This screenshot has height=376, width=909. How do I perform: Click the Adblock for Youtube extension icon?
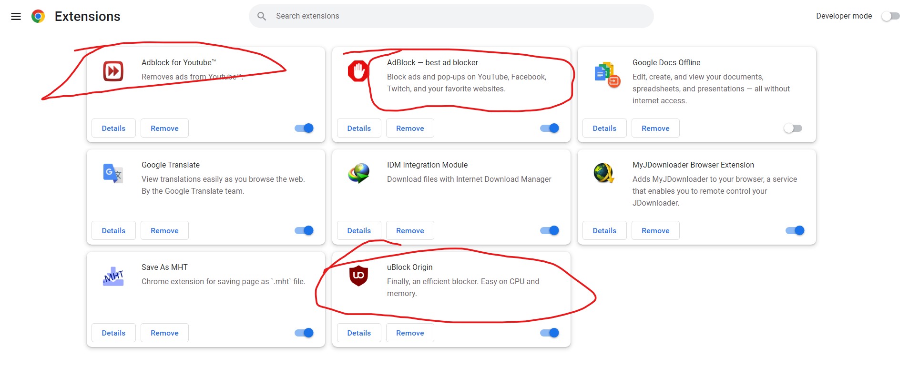point(113,71)
